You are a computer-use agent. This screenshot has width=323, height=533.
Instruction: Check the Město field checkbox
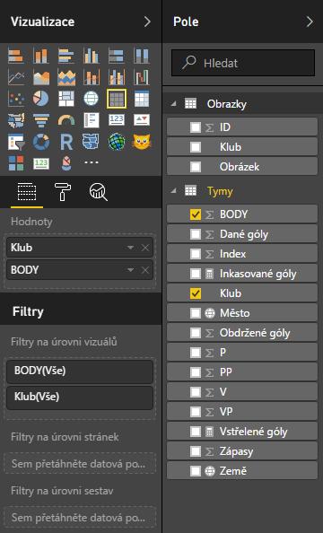[196, 313]
